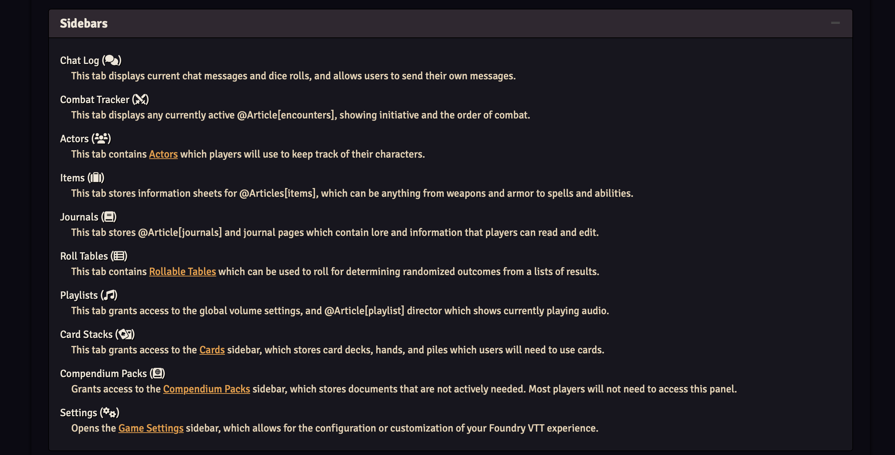Viewport: 895px width, 455px height.
Task: Select the Combat Tracker heading text
Action: (95, 99)
